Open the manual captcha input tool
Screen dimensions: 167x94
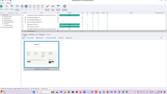click(47, 6)
